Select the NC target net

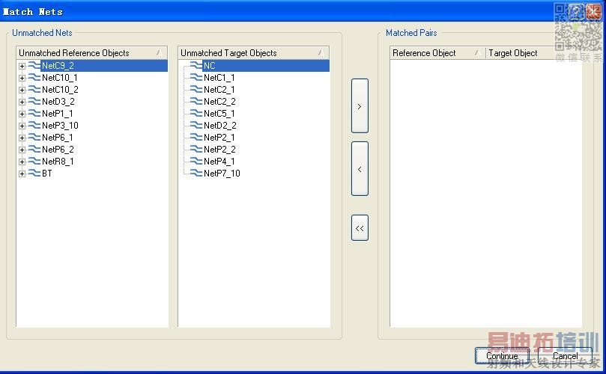(210, 66)
